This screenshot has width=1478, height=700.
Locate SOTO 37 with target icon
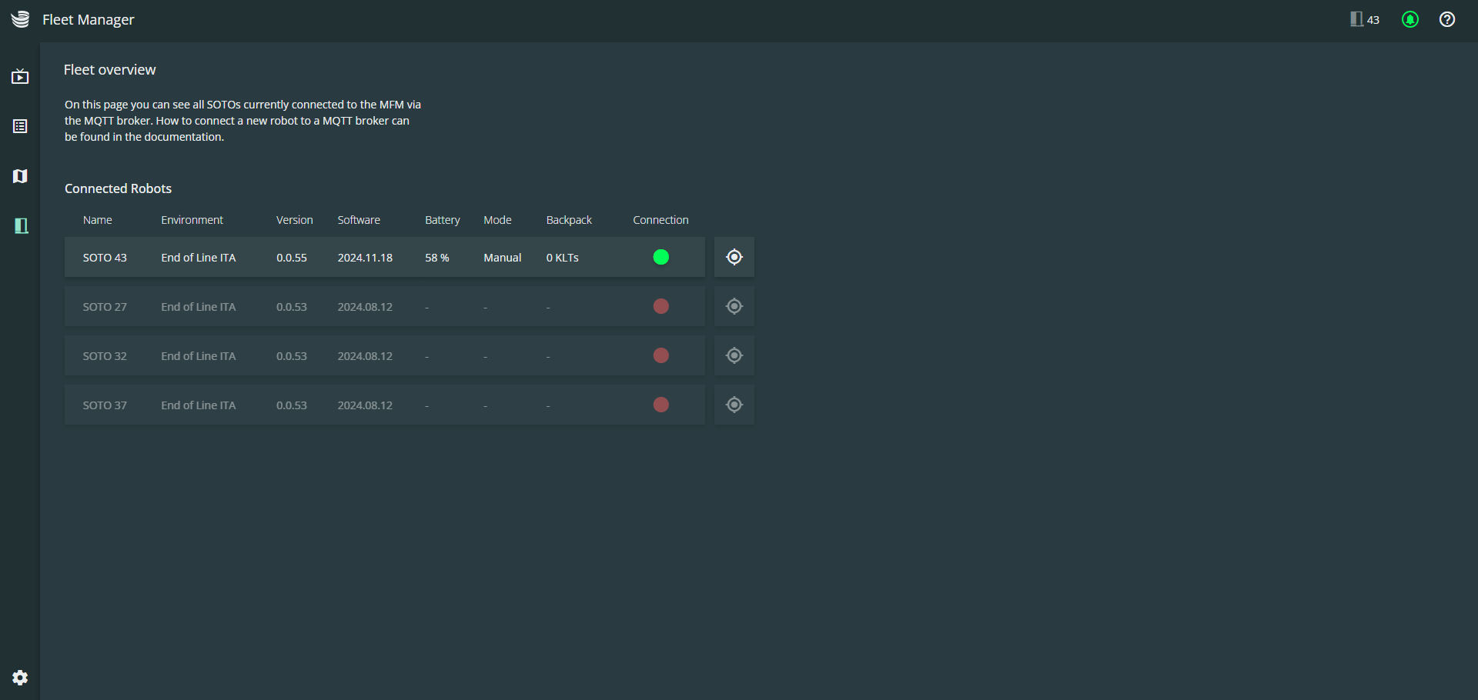(734, 405)
